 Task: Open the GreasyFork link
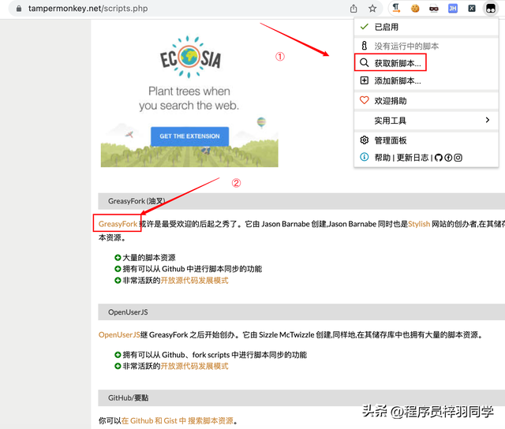(x=118, y=224)
